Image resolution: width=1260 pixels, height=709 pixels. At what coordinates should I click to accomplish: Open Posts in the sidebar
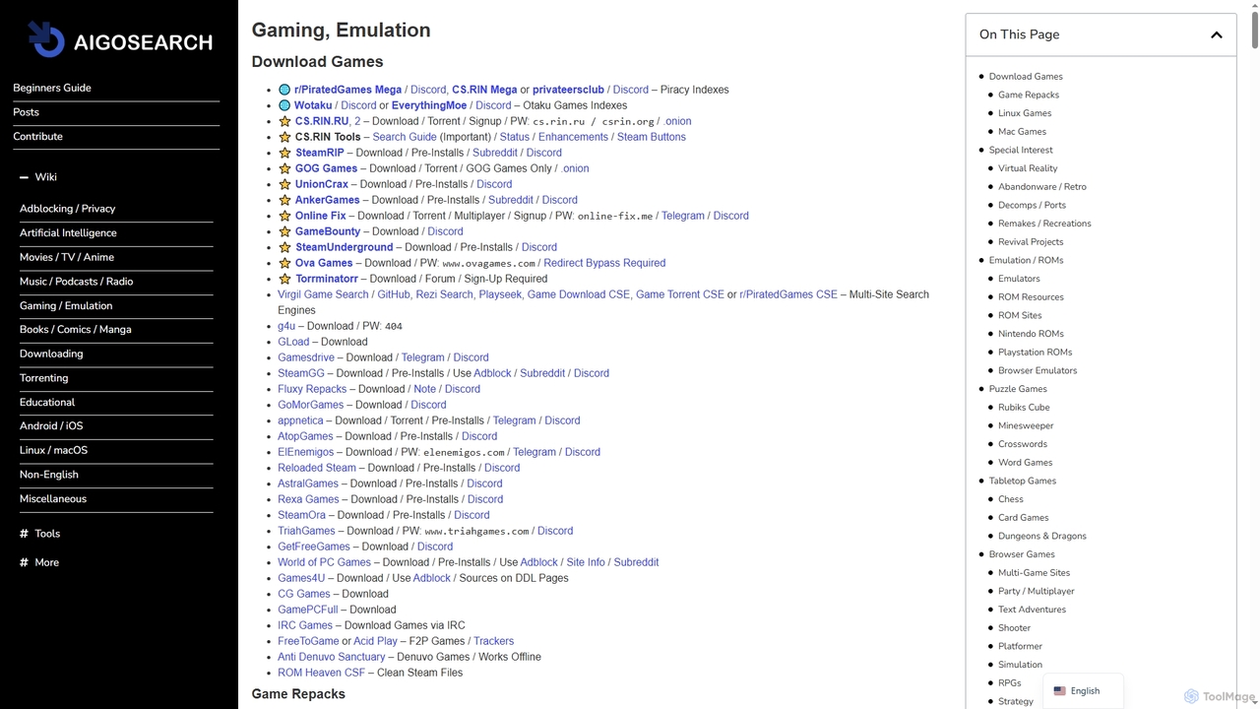click(x=26, y=112)
